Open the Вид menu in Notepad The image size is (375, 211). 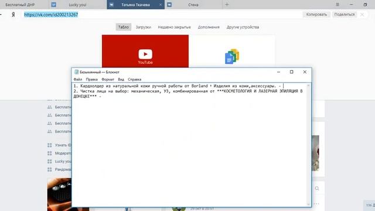point(121,80)
